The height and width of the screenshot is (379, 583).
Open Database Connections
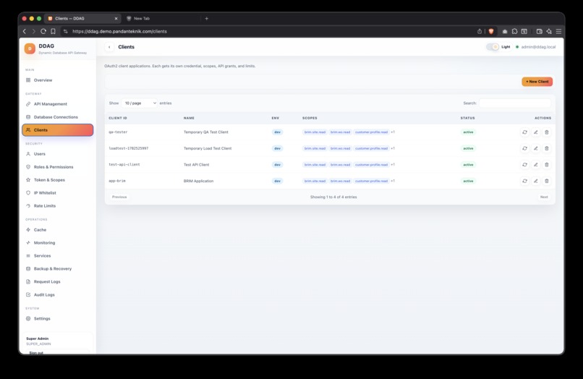(57, 116)
